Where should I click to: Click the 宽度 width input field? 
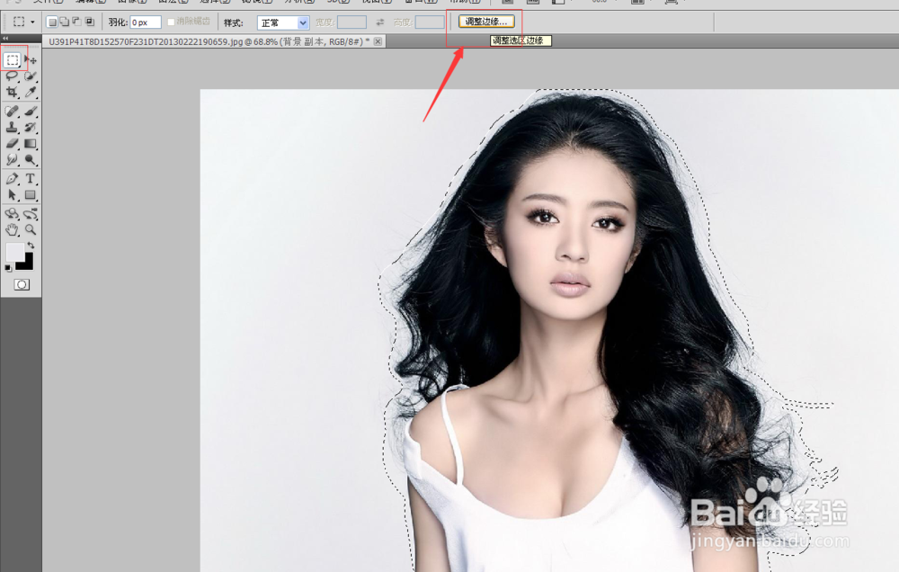tap(352, 22)
